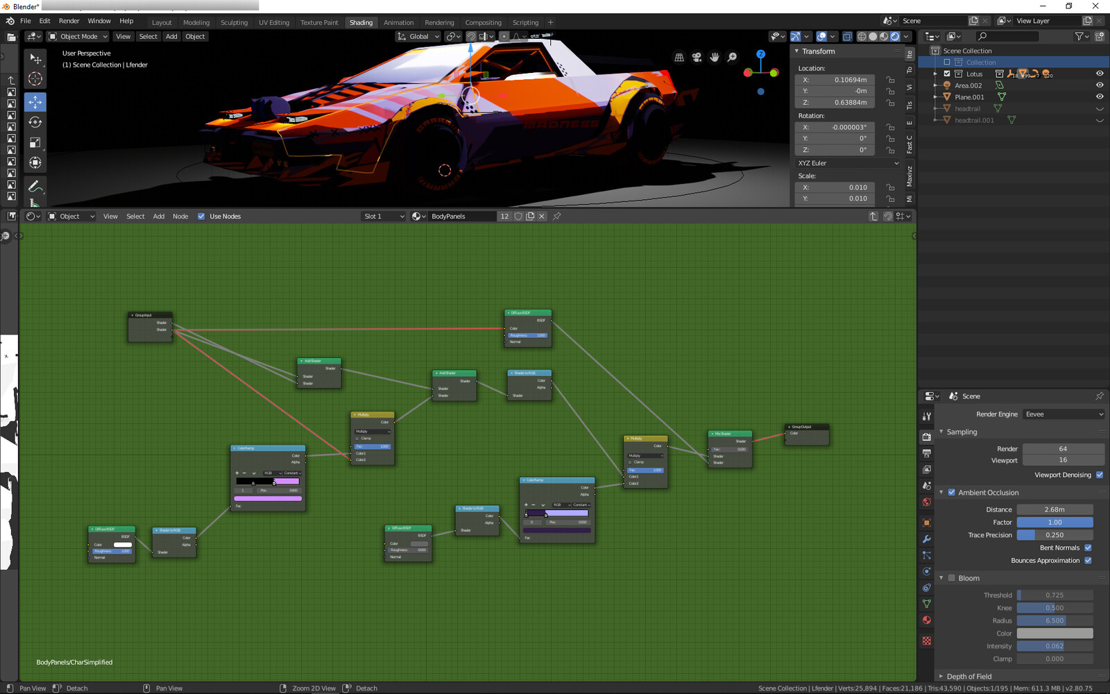Open the viewport Add menu

171,37
